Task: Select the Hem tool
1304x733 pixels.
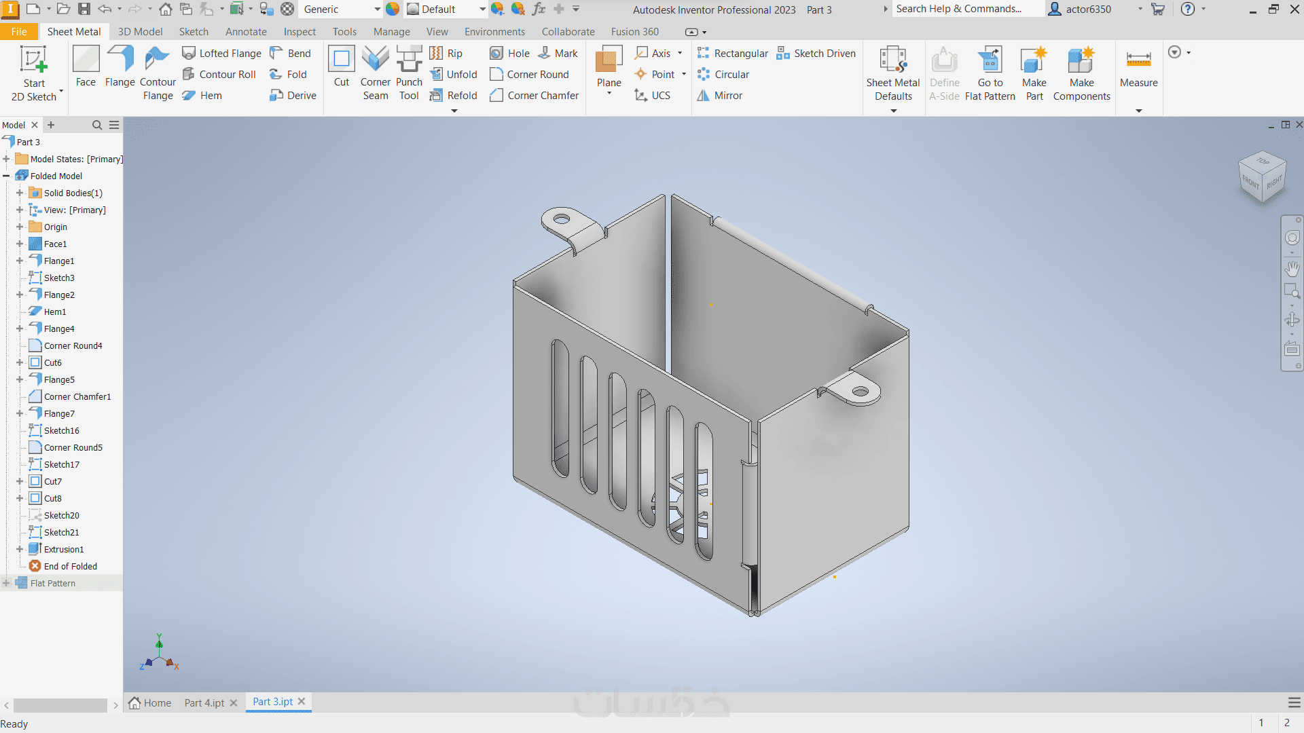Action: [202, 96]
